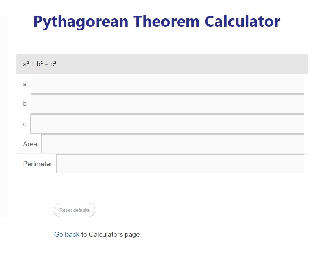The image size is (334, 265).
Task: Follow the Go back link
Action: 67,234
